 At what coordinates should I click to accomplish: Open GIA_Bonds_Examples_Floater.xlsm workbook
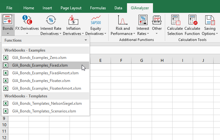coord(46,81)
